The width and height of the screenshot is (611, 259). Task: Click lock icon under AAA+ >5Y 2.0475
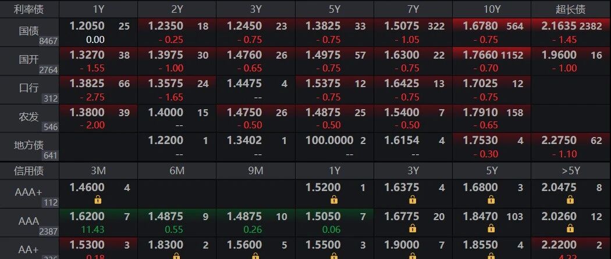(570, 200)
